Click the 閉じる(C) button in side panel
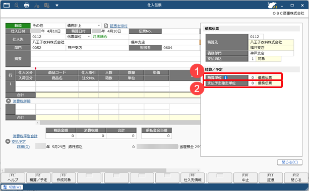The height and width of the screenshot is (191, 309). click(290, 162)
